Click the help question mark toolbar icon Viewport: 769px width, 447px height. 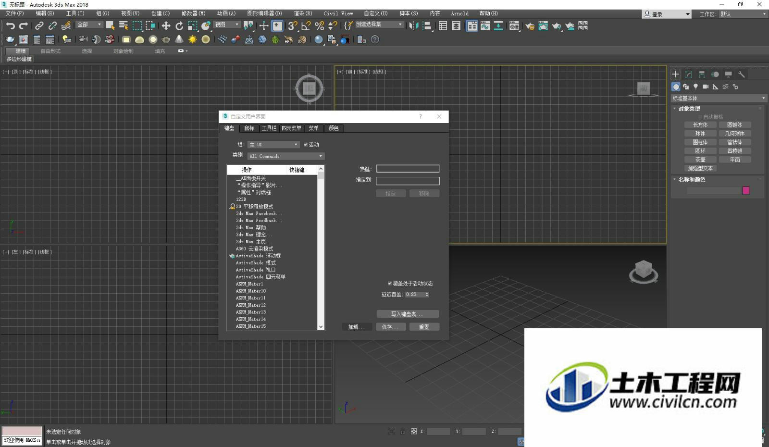[375, 39]
